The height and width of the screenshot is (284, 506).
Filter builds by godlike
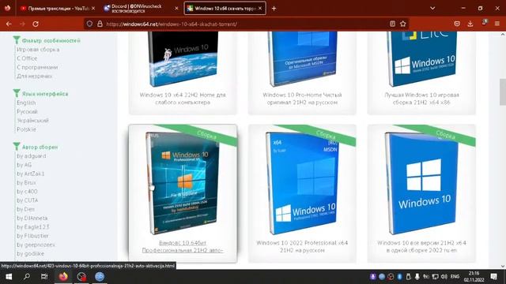(30, 254)
